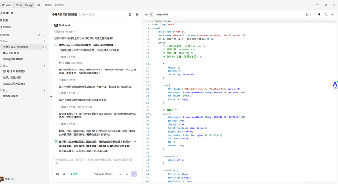Click the floating AI assistant icon
The height and width of the screenshot is (184, 338).
tap(335, 84)
